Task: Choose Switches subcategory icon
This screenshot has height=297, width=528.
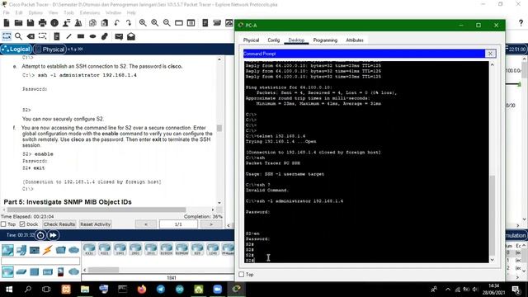Action: (21, 271)
